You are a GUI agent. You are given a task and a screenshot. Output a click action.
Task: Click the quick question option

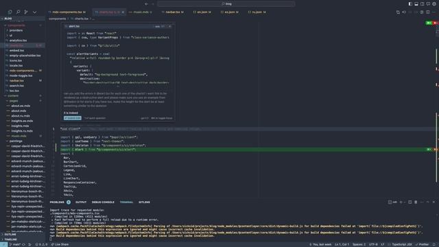coord(95,118)
